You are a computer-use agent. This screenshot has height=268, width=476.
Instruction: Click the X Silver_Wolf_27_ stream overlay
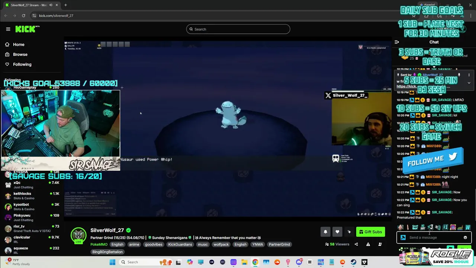(x=347, y=95)
